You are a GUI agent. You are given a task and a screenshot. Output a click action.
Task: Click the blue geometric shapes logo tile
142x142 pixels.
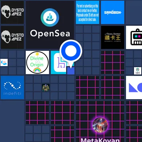tap(134, 88)
